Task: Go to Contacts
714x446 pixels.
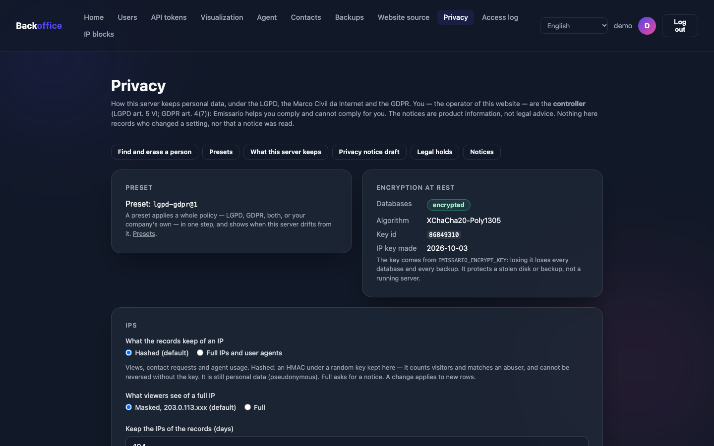Action: pyautogui.click(x=306, y=17)
